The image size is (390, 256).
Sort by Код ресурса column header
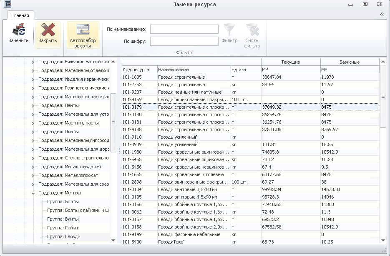point(139,70)
